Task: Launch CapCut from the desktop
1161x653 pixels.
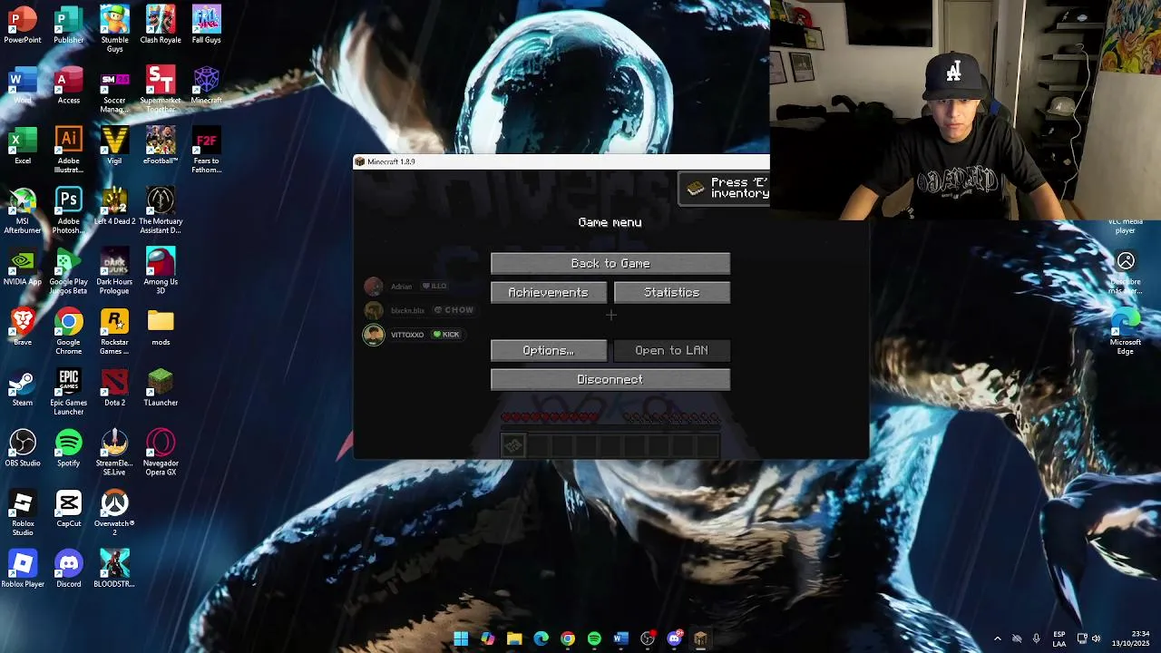Action: click(x=69, y=510)
